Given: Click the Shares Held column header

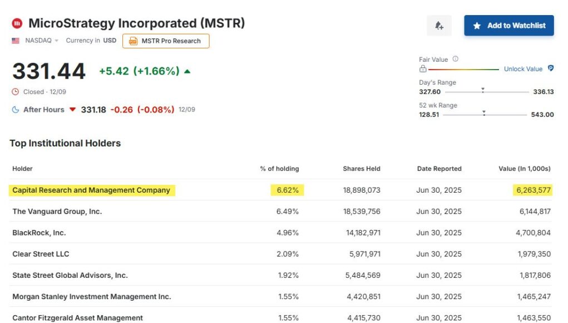Looking at the screenshot, I should tap(362, 169).
